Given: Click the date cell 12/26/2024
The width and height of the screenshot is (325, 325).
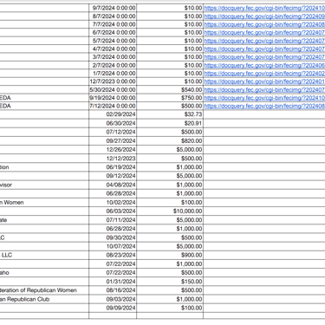Looking at the screenshot, I should click(x=113, y=150).
